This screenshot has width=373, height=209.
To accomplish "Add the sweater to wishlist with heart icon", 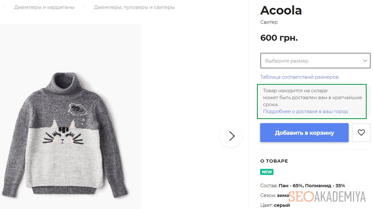I will [361, 133].
